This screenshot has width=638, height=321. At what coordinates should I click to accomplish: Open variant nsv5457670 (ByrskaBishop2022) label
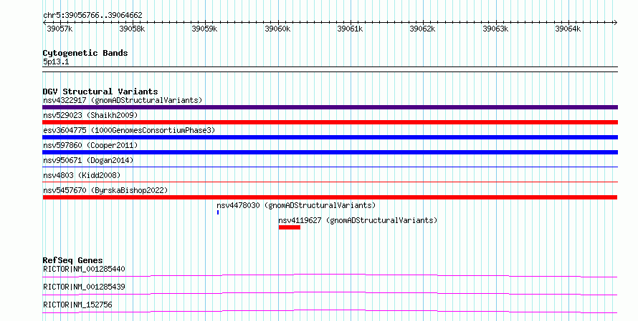(x=105, y=190)
